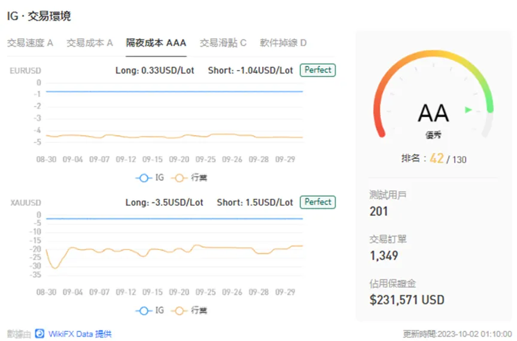Click the WikiFX logo icon
517x341 pixels.
[x=39, y=334]
